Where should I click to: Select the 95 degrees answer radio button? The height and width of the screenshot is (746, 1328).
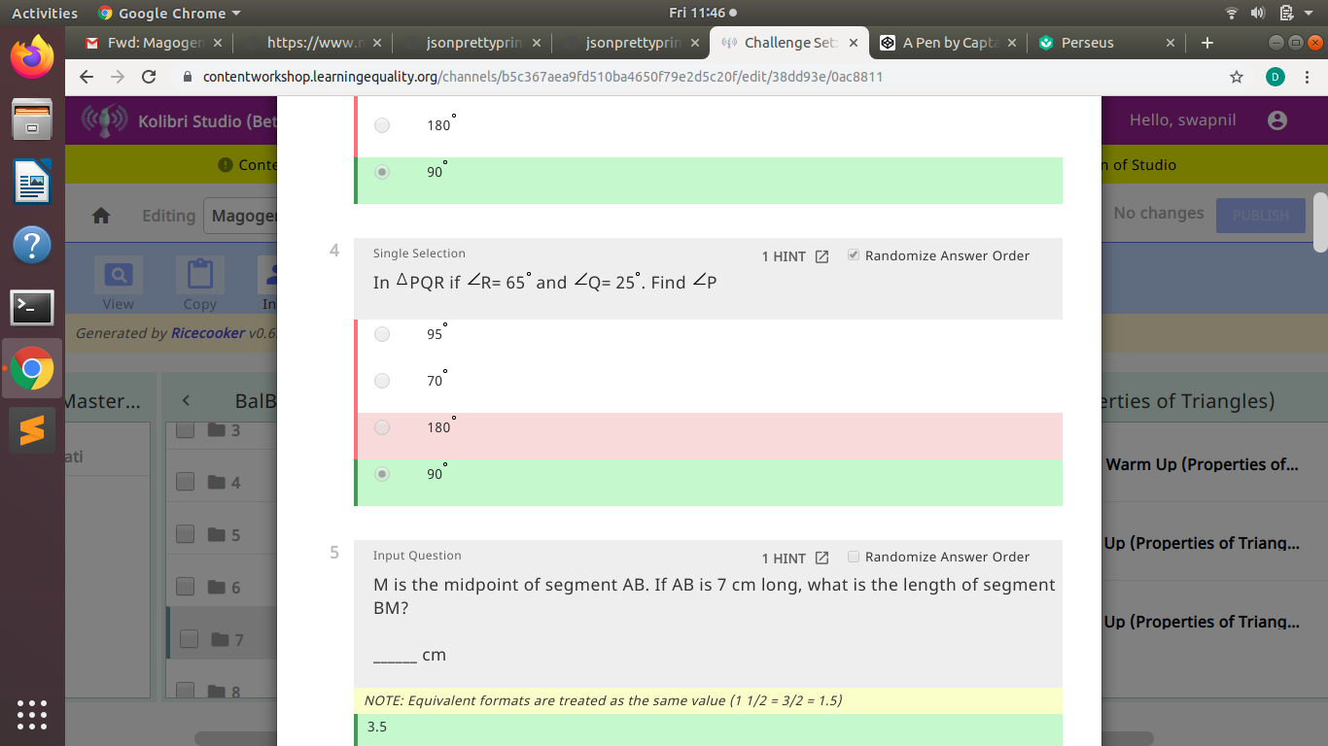tap(382, 333)
